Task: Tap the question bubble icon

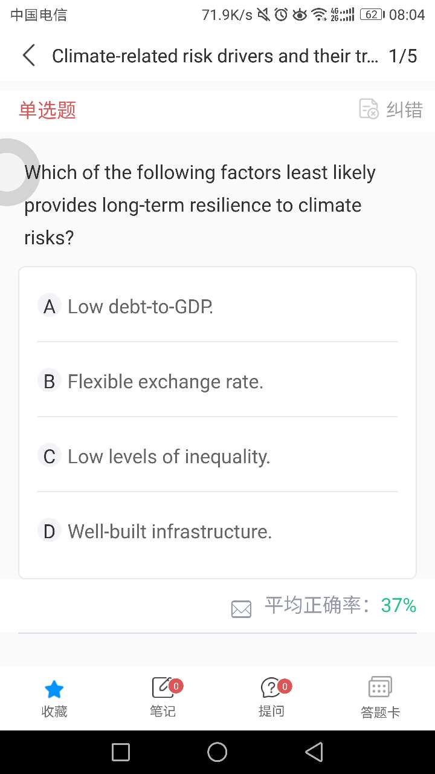Action: click(x=271, y=688)
